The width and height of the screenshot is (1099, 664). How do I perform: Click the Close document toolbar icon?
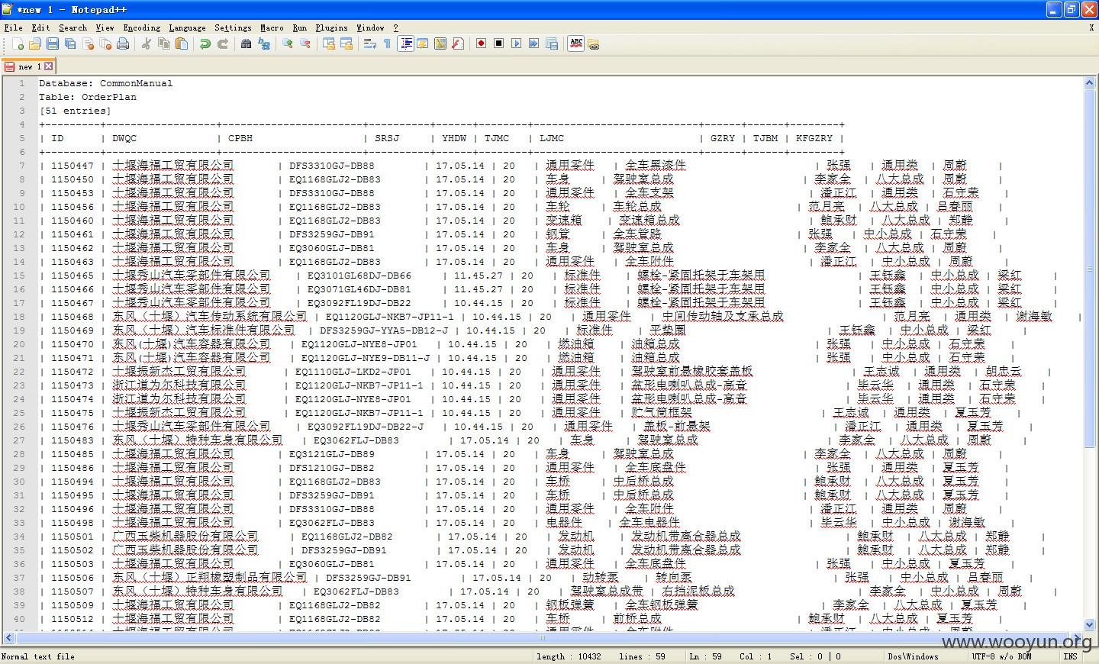(88, 44)
